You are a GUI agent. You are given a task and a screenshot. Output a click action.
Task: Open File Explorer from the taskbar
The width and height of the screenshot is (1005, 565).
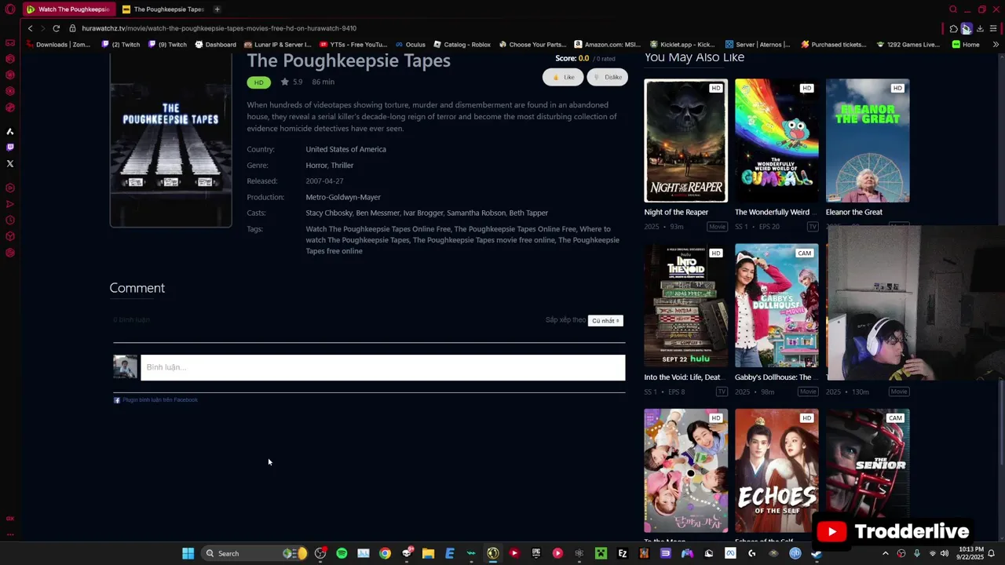[x=428, y=553]
